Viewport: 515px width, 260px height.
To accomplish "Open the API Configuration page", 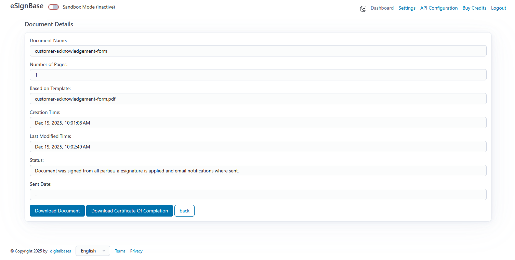I will (x=439, y=8).
